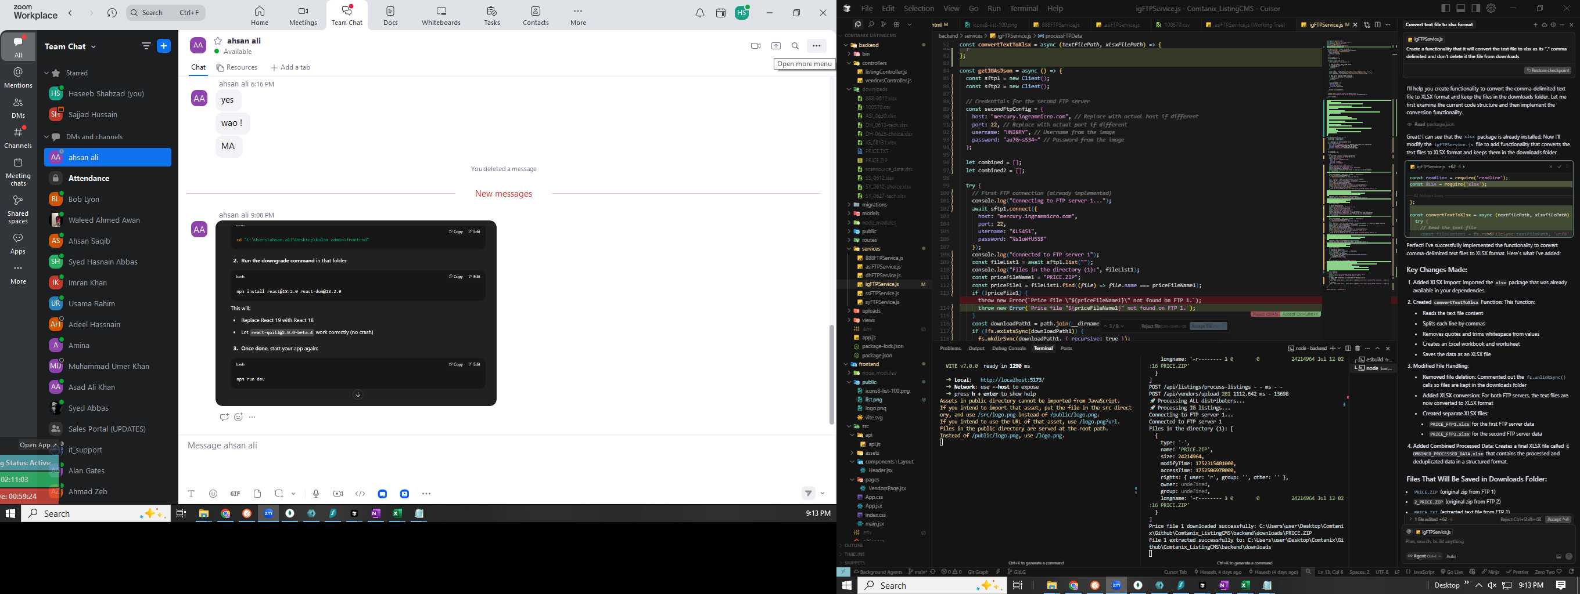Open Zoom Docs tab

point(391,16)
